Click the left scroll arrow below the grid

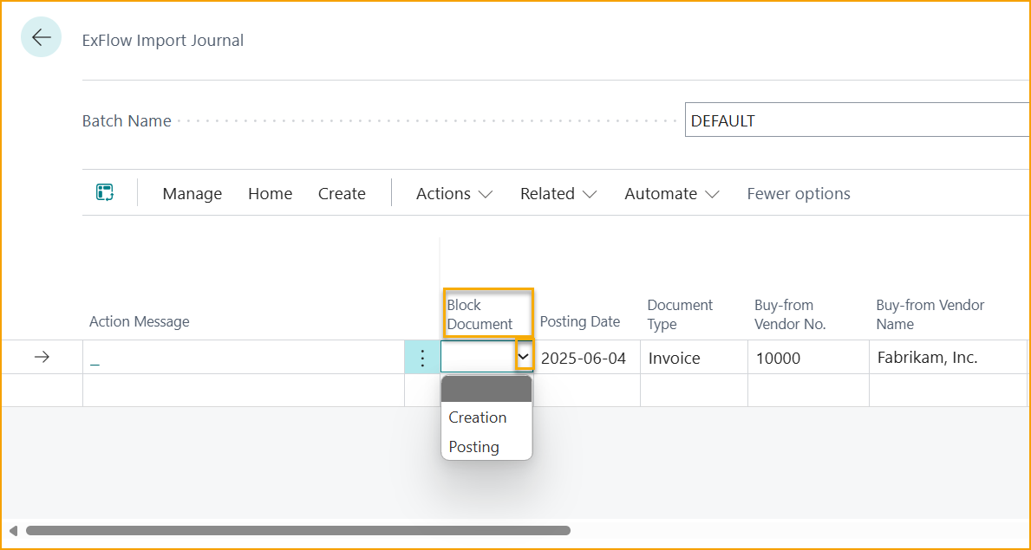12,530
